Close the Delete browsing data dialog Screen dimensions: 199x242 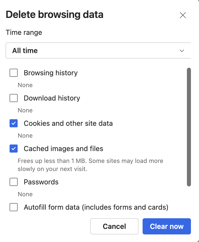click(x=183, y=15)
